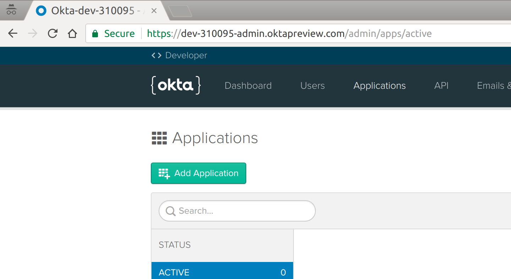The image size is (511, 279).
Task: Click the Applications grid icon beside the heading
Action: (x=159, y=138)
